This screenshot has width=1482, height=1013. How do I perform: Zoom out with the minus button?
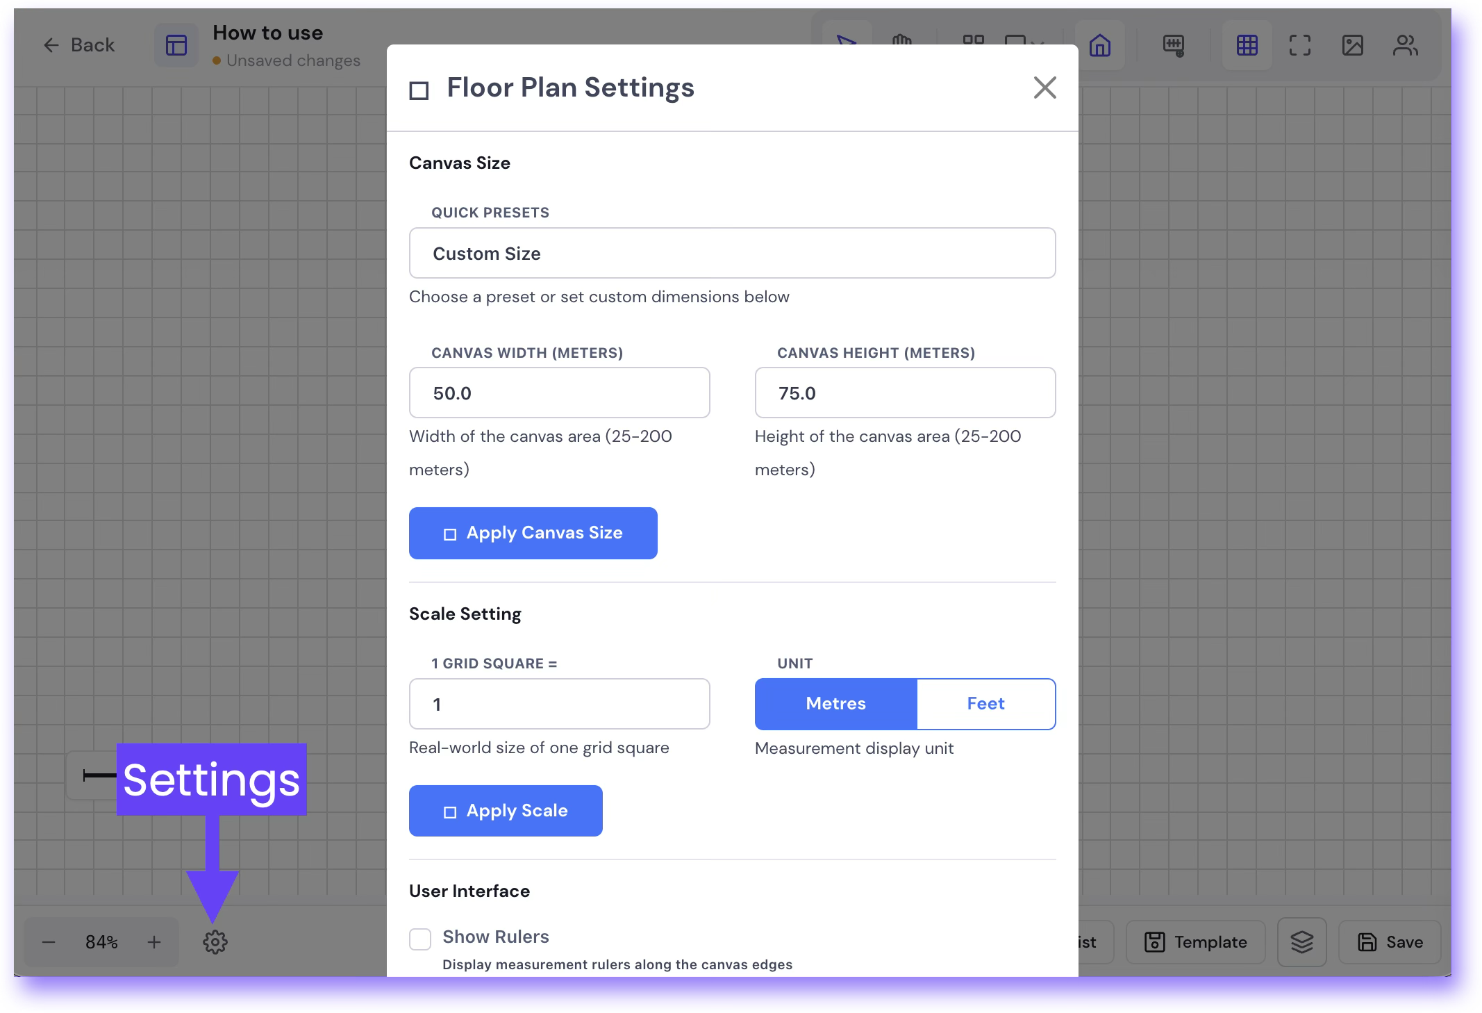pos(49,942)
